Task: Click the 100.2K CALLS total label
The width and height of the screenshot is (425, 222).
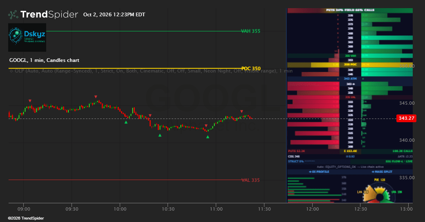Action: pyautogui.click(x=402, y=151)
